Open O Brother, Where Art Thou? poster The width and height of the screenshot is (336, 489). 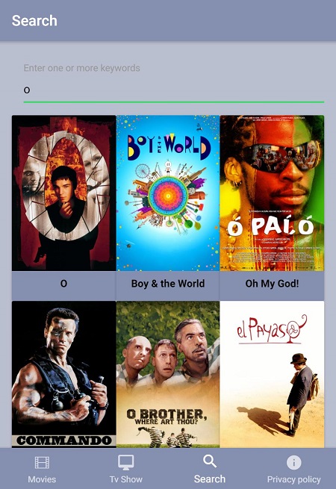coord(168,374)
